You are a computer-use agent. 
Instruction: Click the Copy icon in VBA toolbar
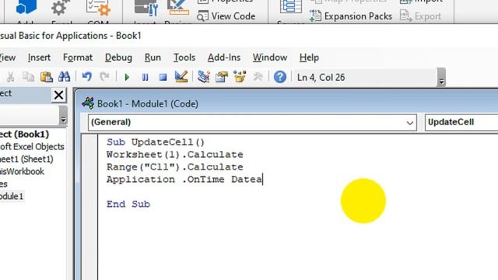[28, 77]
